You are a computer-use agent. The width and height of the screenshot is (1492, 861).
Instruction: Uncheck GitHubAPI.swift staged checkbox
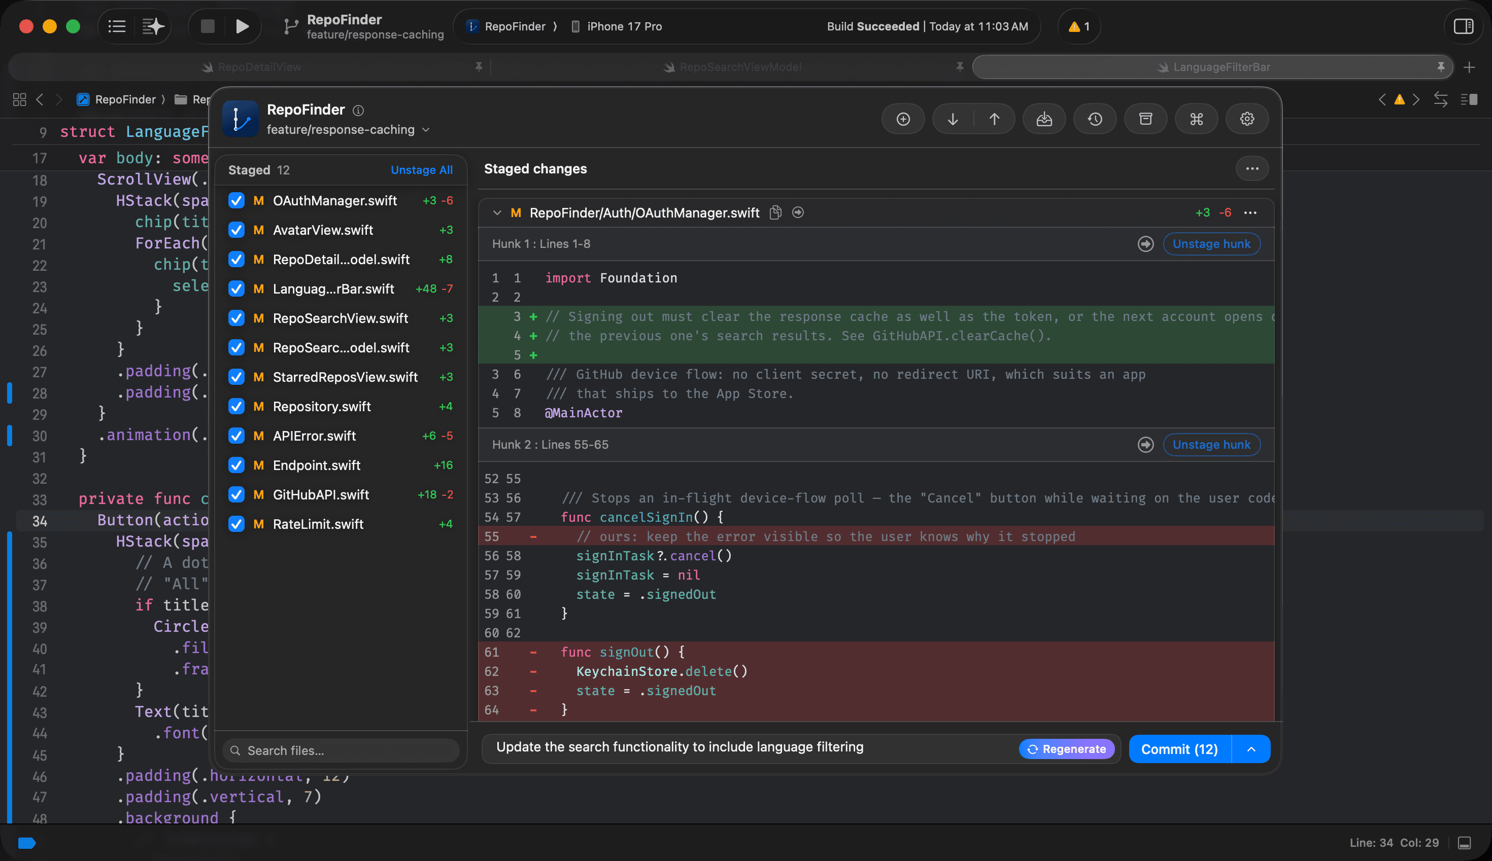coord(236,494)
